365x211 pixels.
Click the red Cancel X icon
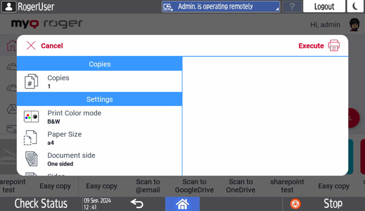[31, 46]
